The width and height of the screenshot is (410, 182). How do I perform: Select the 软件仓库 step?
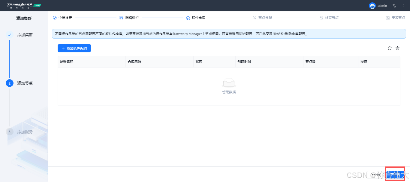(x=198, y=18)
